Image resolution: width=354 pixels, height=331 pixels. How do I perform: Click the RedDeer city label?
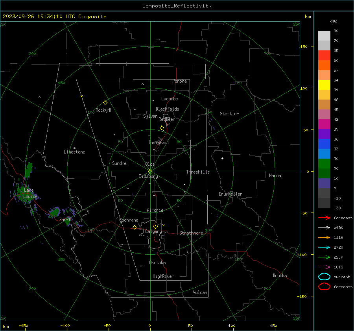coord(167,119)
